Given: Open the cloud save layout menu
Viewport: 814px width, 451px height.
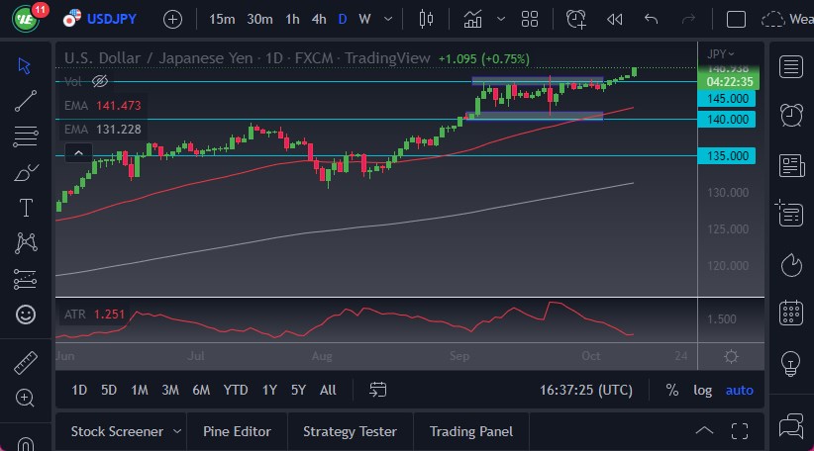Looking at the screenshot, I should (772, 19).
